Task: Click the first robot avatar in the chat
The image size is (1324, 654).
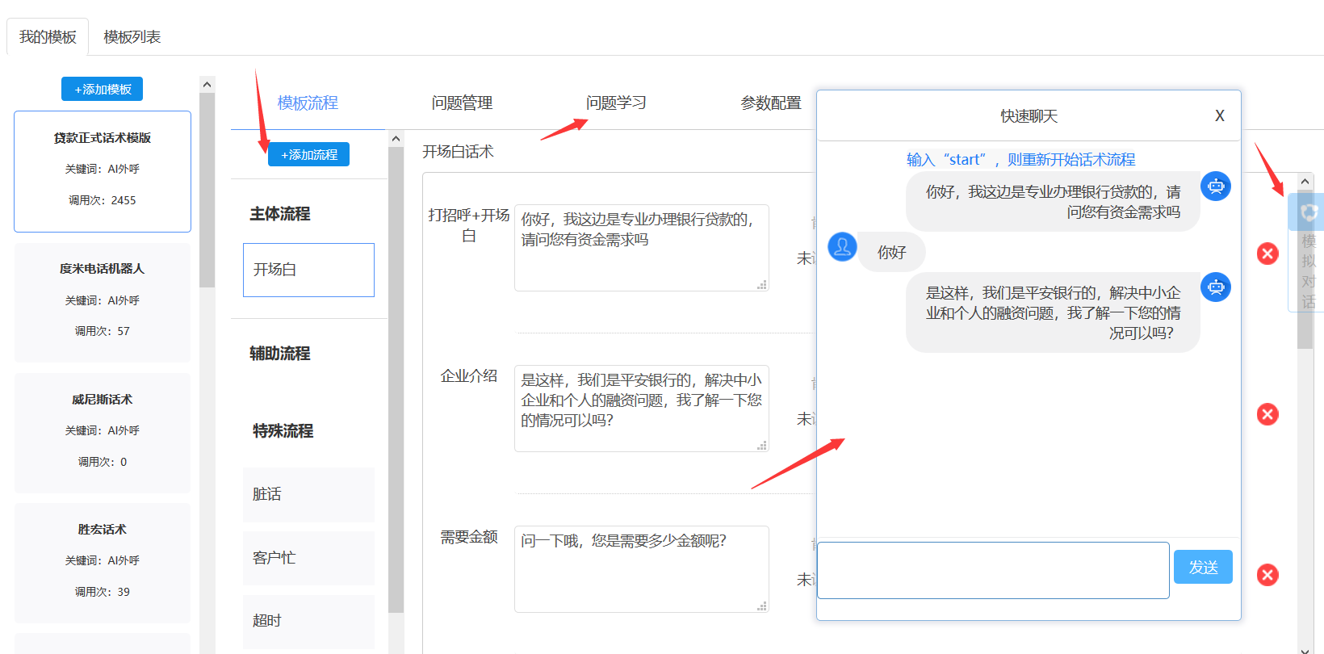Action: click(x=1215, y=187)
